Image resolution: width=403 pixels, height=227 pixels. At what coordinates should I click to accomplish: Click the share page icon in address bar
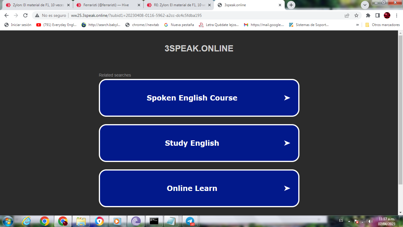click(347, 15)
